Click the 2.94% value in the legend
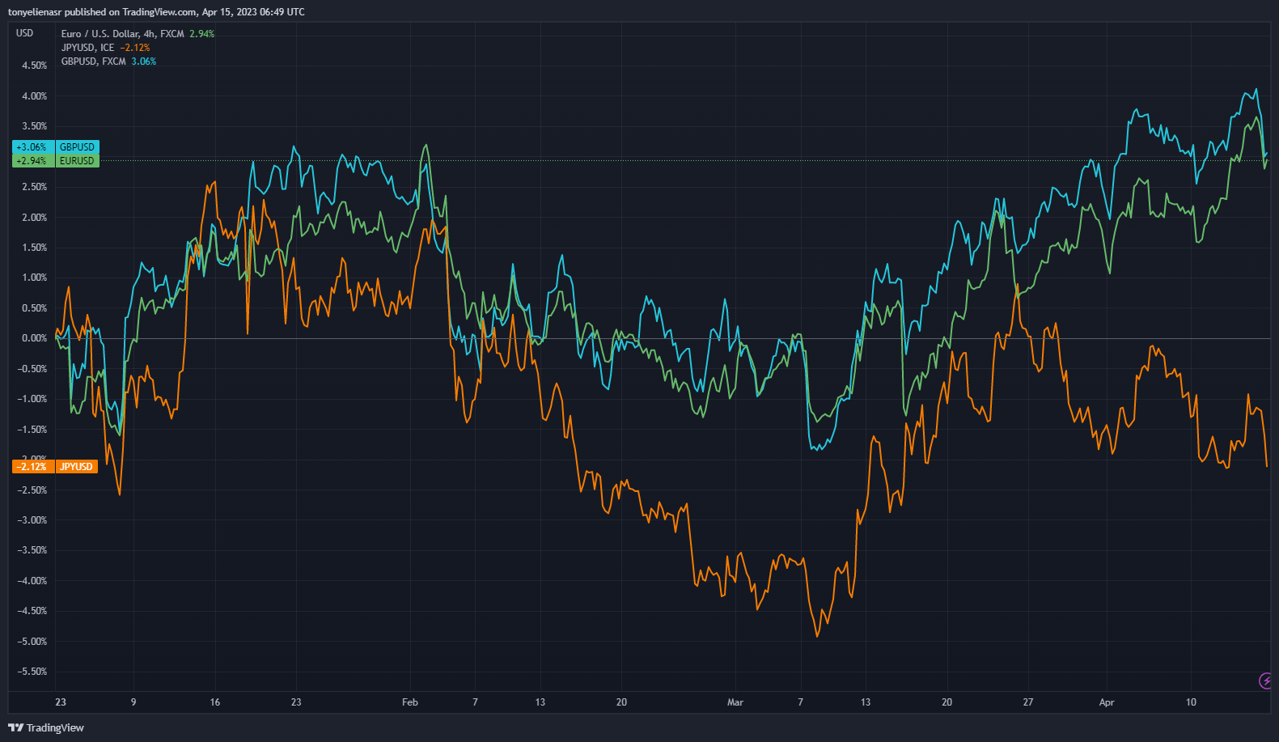Image resolution: width=1279 pixels, height=742 pixels. [202, 34]
